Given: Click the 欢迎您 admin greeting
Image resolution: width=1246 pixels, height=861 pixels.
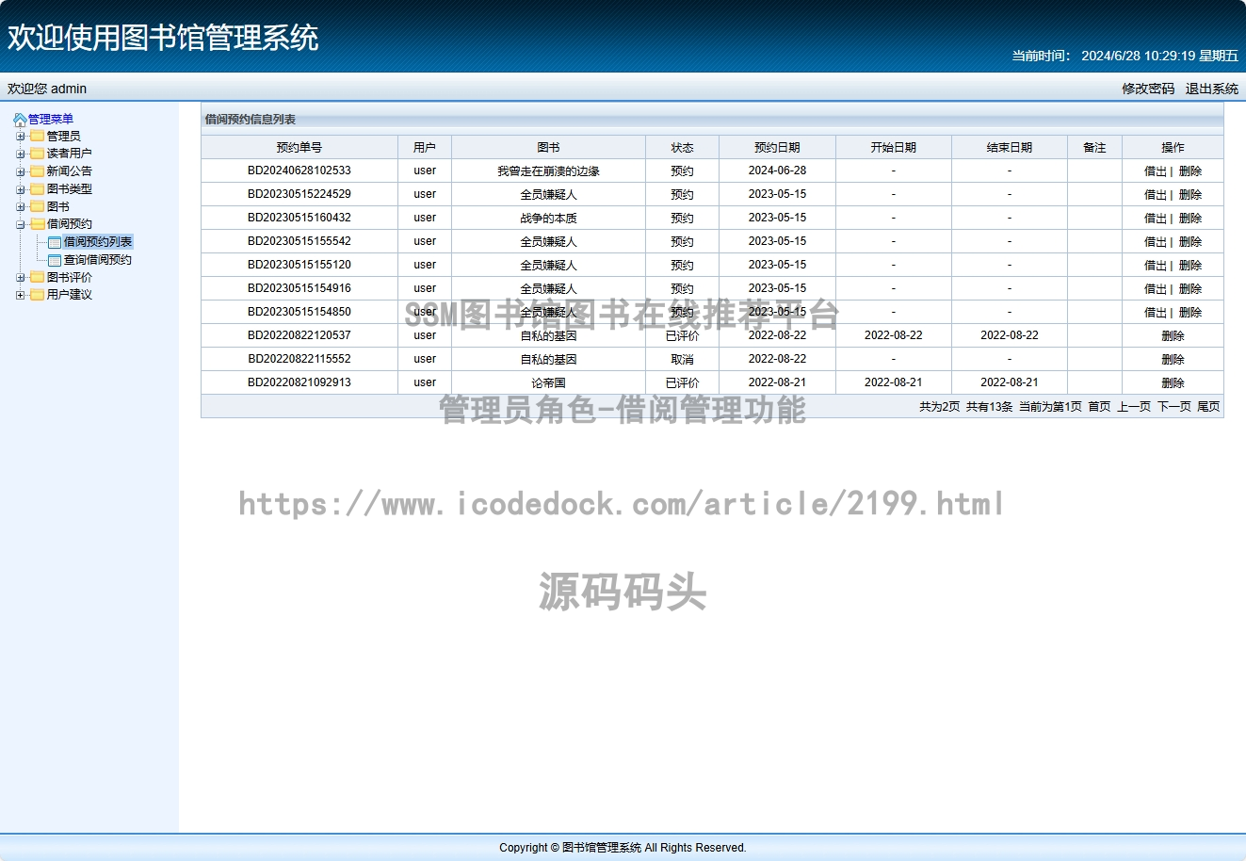Looking at the screenshot, I should point(47,89).
